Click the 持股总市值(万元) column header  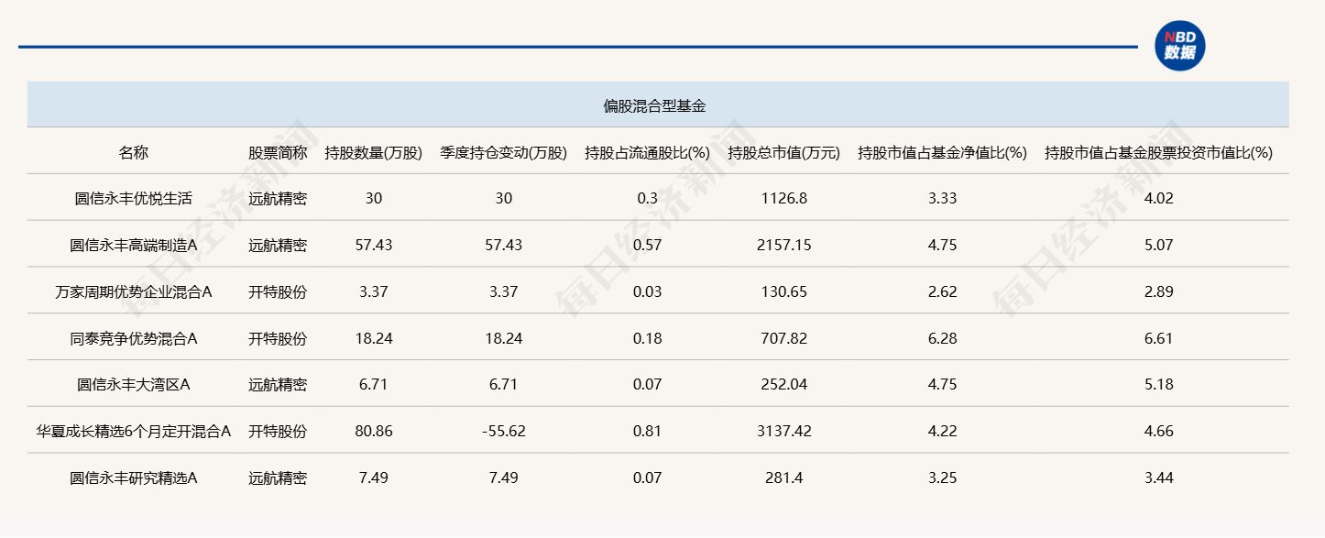pos(783,152)
